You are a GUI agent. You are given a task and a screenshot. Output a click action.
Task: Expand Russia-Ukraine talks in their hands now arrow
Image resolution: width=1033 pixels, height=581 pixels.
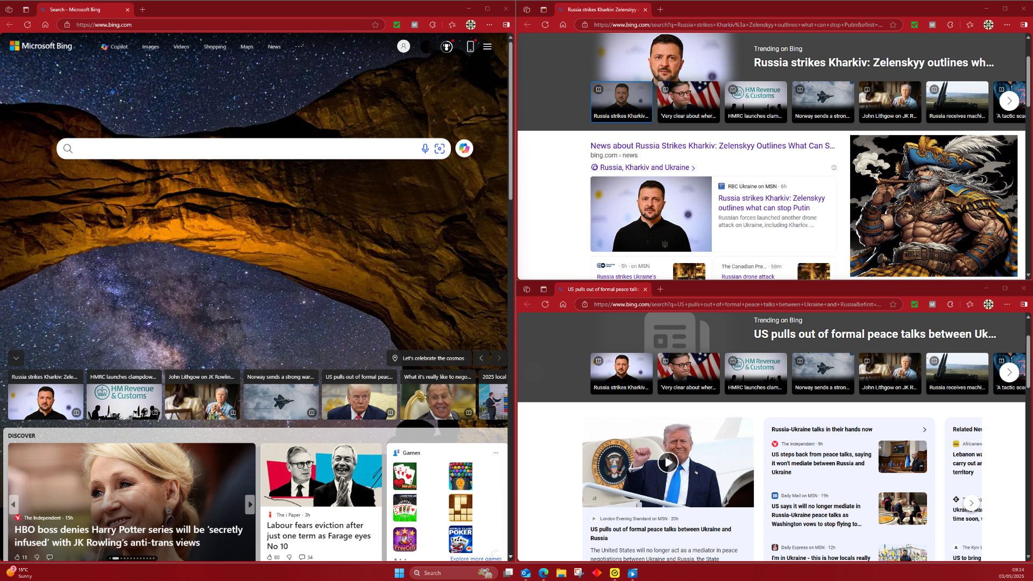pos(925,430)
